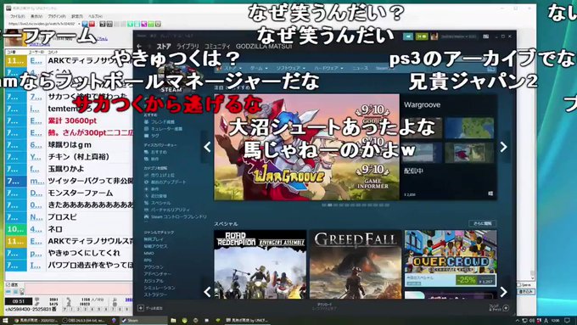Open the 最近のアップデート sidebar link
Image resolution: width=577 pixels, height=325 pixels.
pyautogui.click(x=168, y=182)
